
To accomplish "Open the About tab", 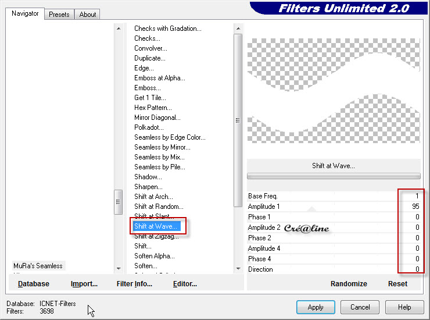I will [88, 15].
